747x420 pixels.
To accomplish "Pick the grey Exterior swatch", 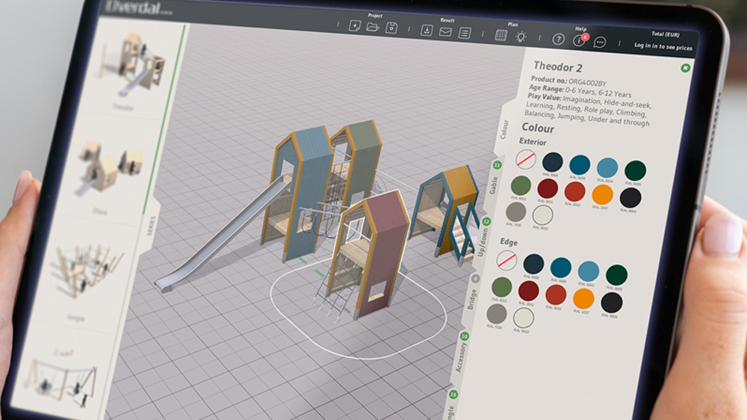I will [x=516, y=211].
